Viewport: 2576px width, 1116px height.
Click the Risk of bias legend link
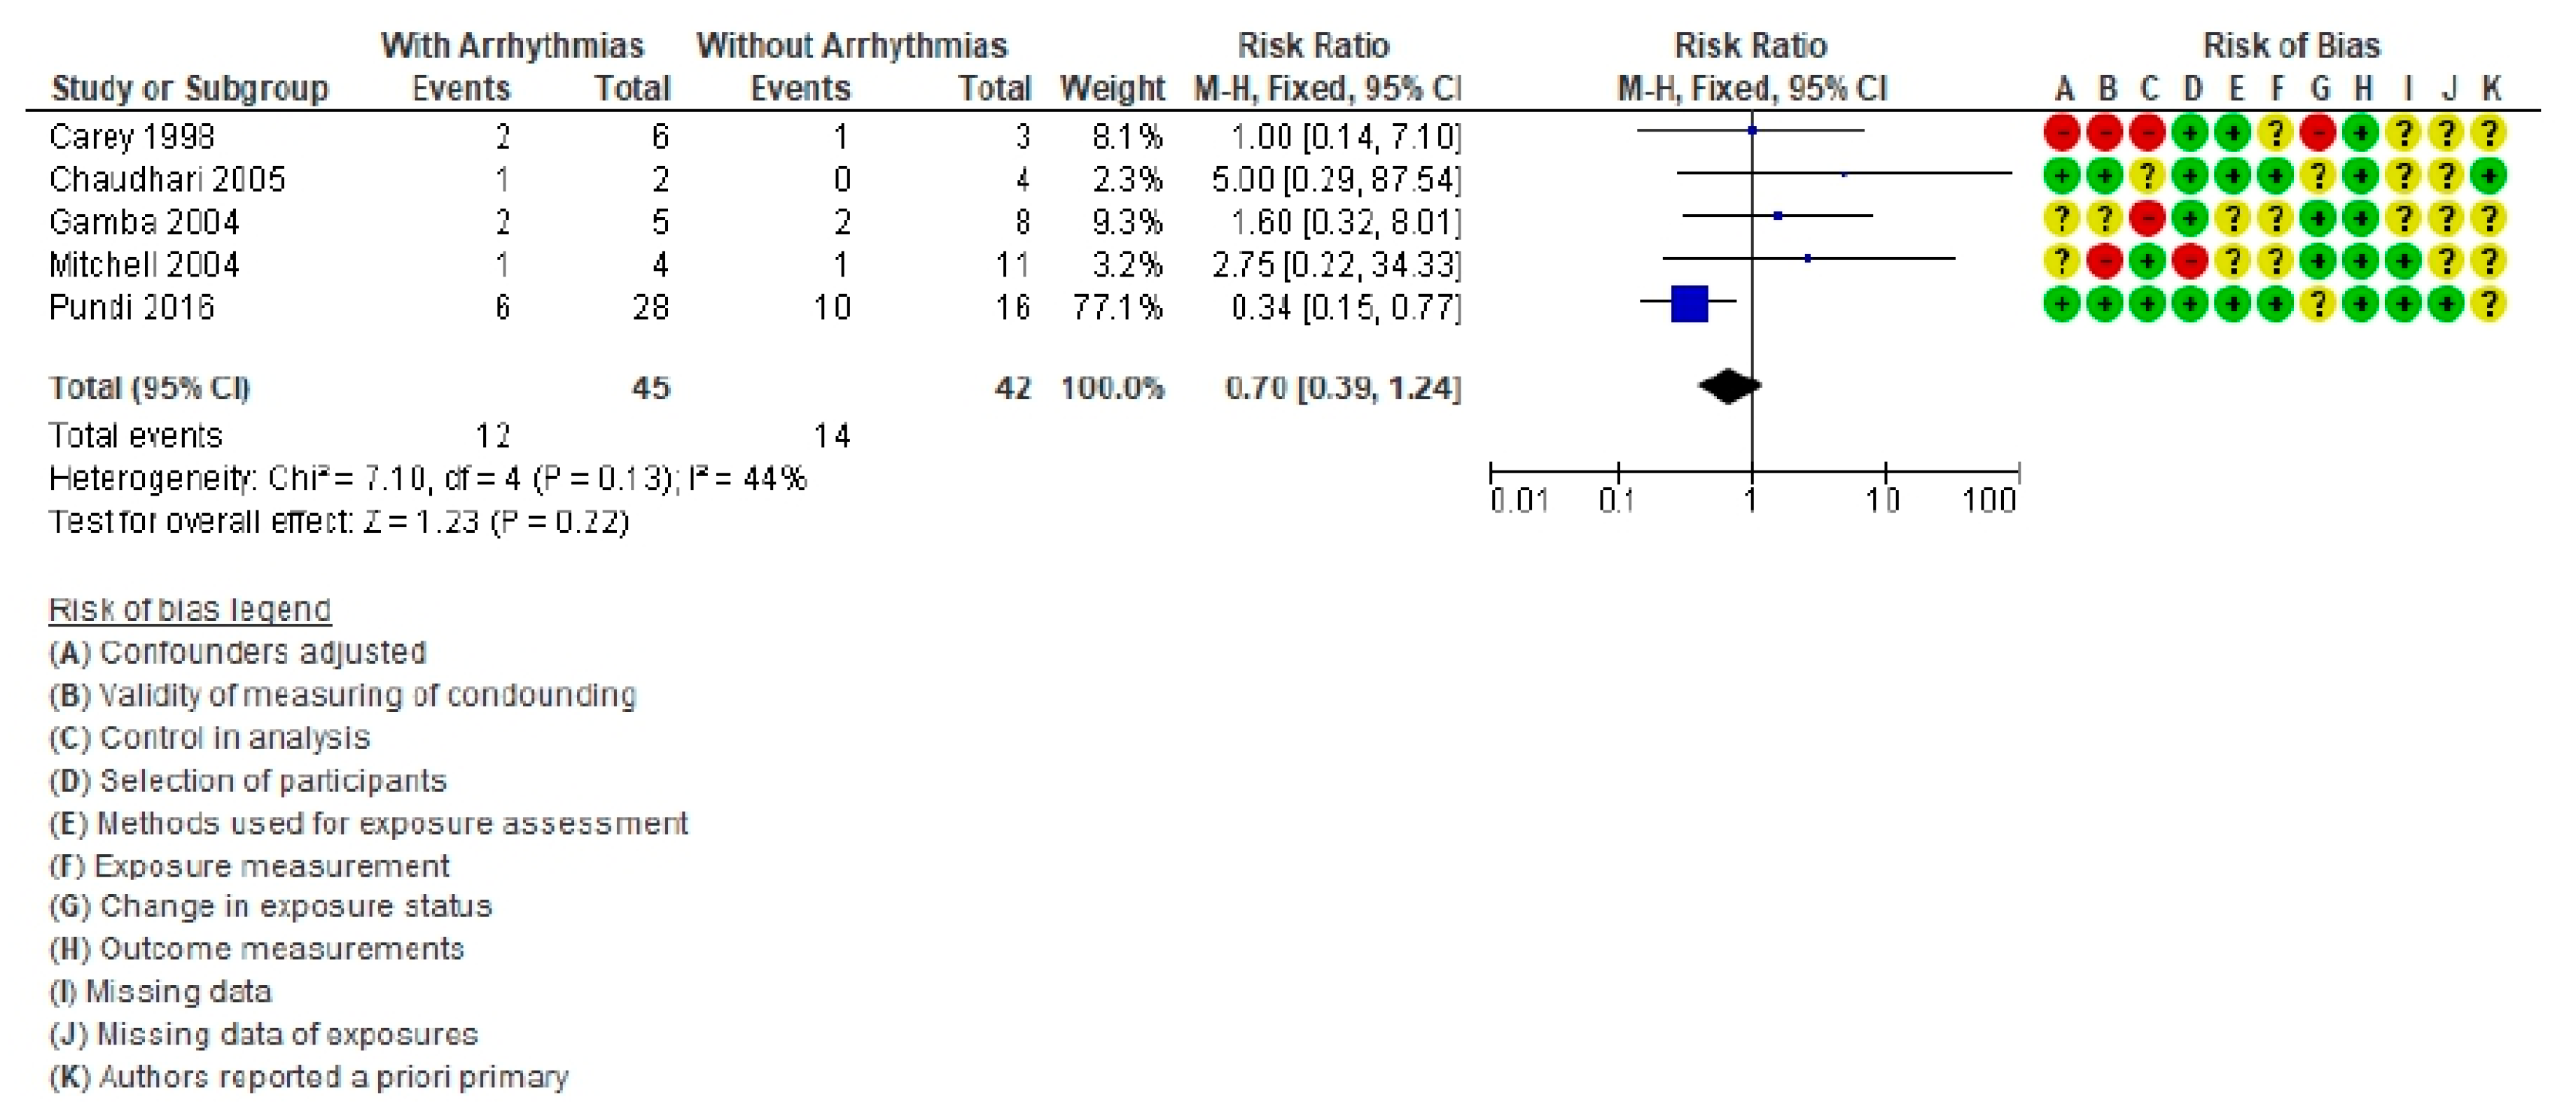190,609
